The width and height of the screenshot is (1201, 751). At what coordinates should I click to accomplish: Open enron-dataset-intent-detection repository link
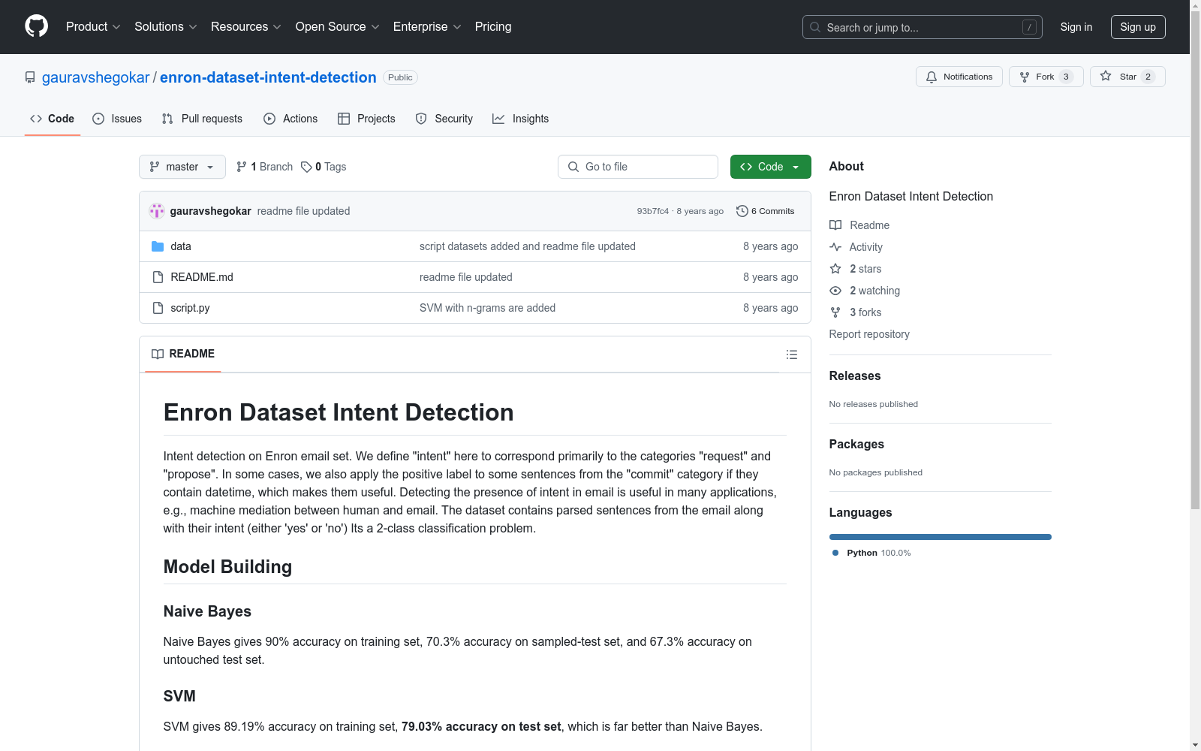[268, 77]
